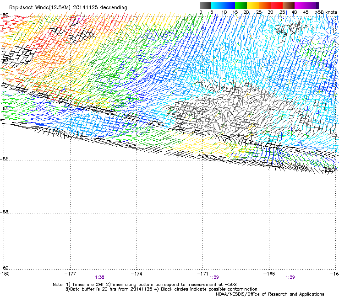The width and height of the screenshot is (339, 297).
Task: Click the -56 latitude axis label
Action: point(4,159)
